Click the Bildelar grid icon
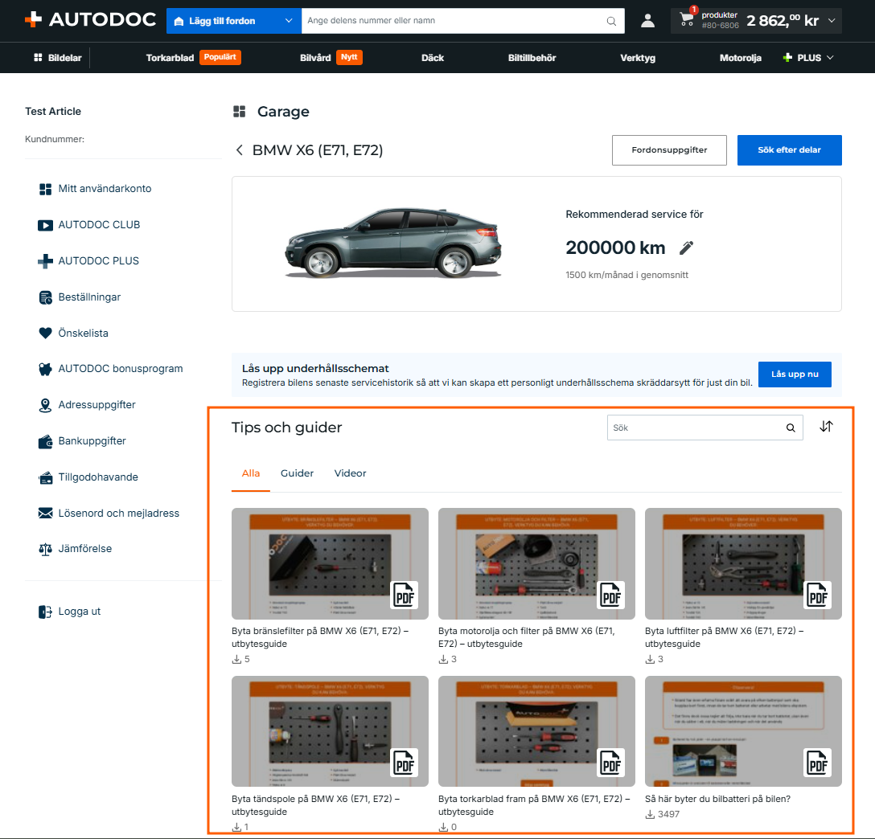 tap(38, 57)
